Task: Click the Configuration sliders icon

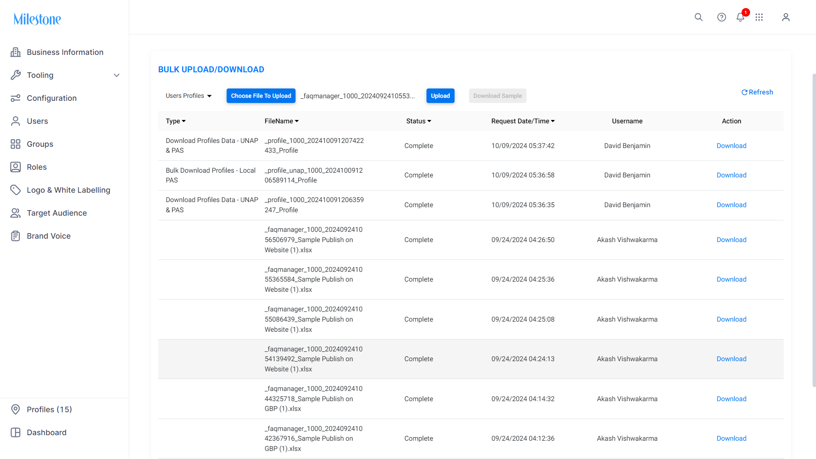Action: point(16,98)
